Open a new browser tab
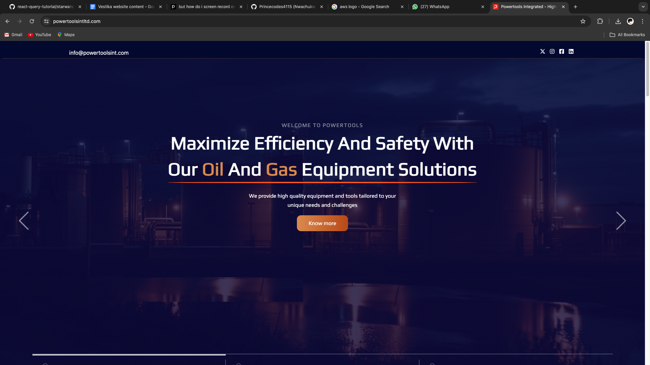This screenshot has height=365, width=650. (x=576, y=7)
